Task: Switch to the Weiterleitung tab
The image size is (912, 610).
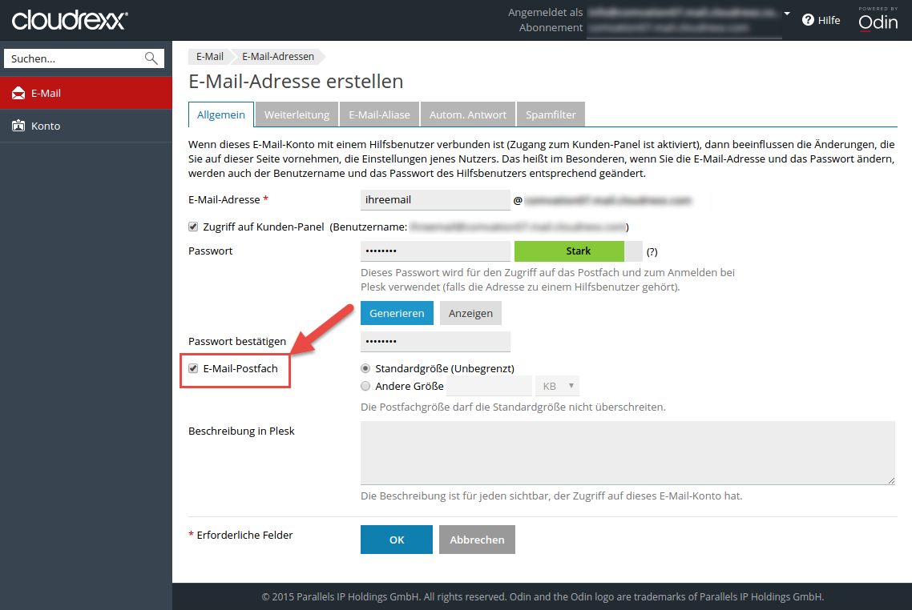Action: point(297,114)
